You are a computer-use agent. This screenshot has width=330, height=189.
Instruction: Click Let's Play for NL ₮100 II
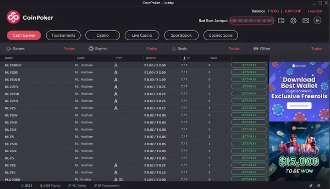pyautogui.click(x=249, y=79)
